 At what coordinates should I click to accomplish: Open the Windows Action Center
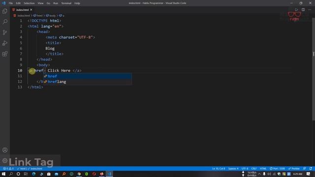(309, 174)
